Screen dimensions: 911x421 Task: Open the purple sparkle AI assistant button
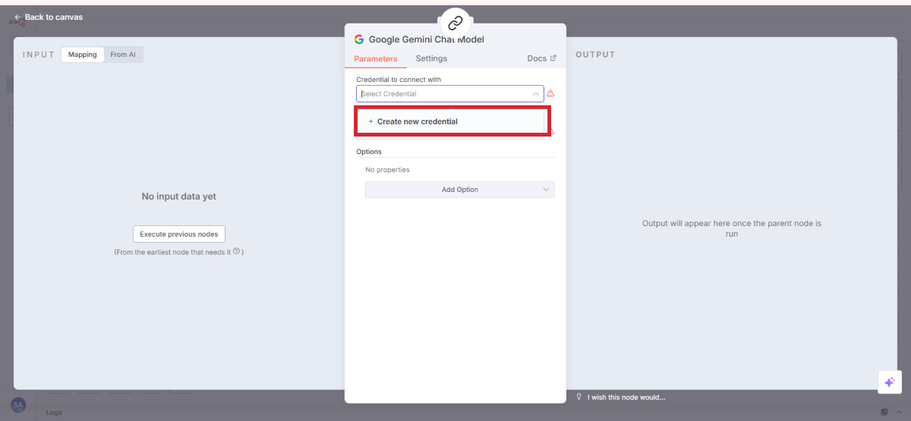(x=889, y=382)
